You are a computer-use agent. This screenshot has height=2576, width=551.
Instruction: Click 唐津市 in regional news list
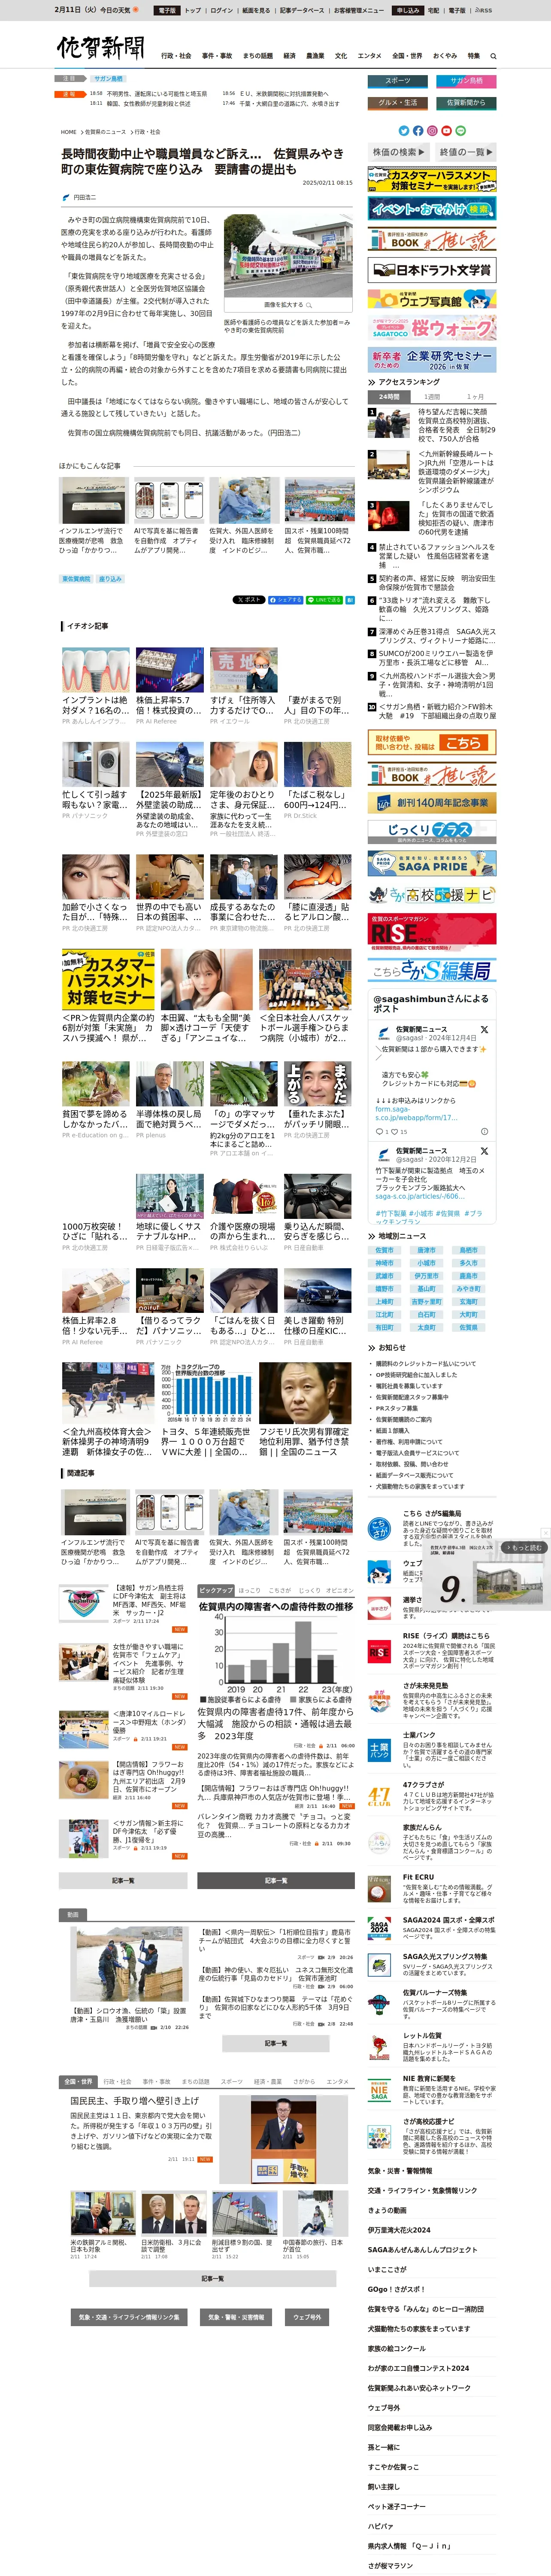pyautogui.click(x=427, y=1250)
